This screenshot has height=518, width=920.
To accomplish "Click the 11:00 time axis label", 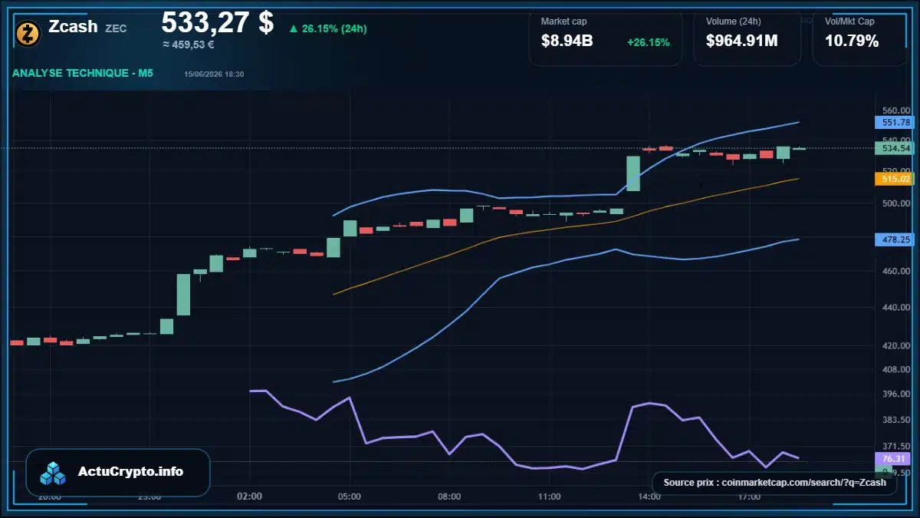I will pyautogui.click(x=549, y=497).
